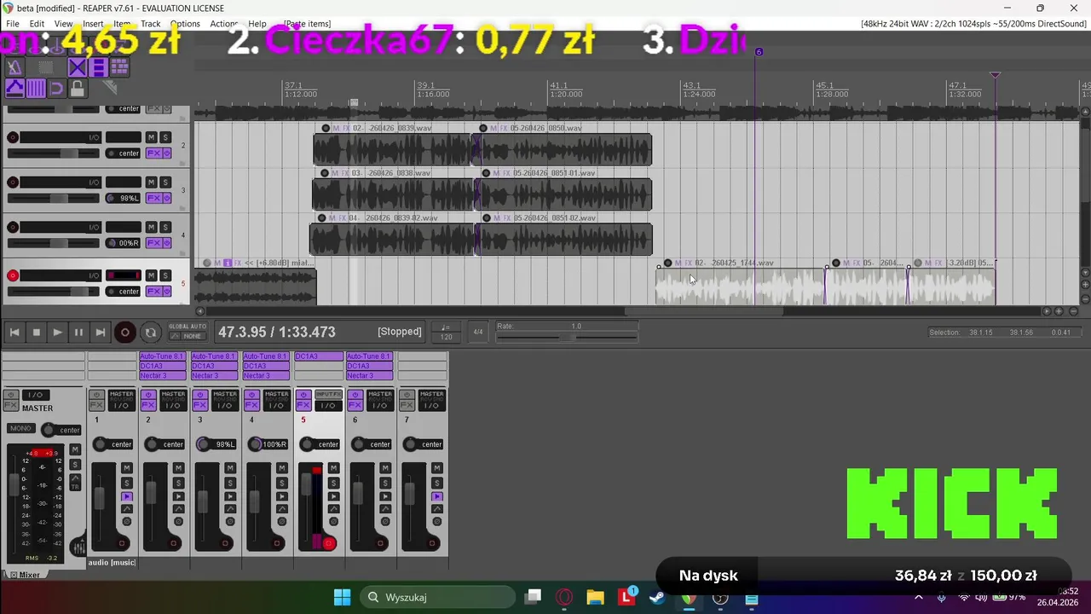The height and width of the screenshot is (614, 1091).
Task: Go to end of project
Action: (100, 333)
